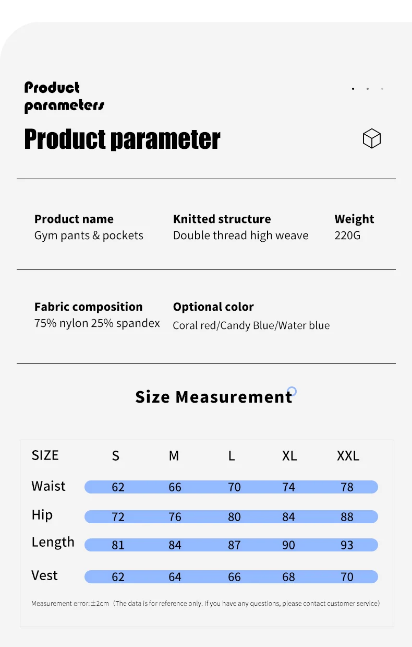
Task: Click the Length value 81 for S
Action: click(118, 545)
